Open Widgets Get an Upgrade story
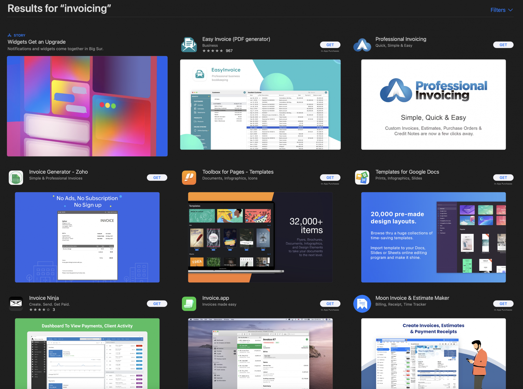 click(x=37, y=42)
